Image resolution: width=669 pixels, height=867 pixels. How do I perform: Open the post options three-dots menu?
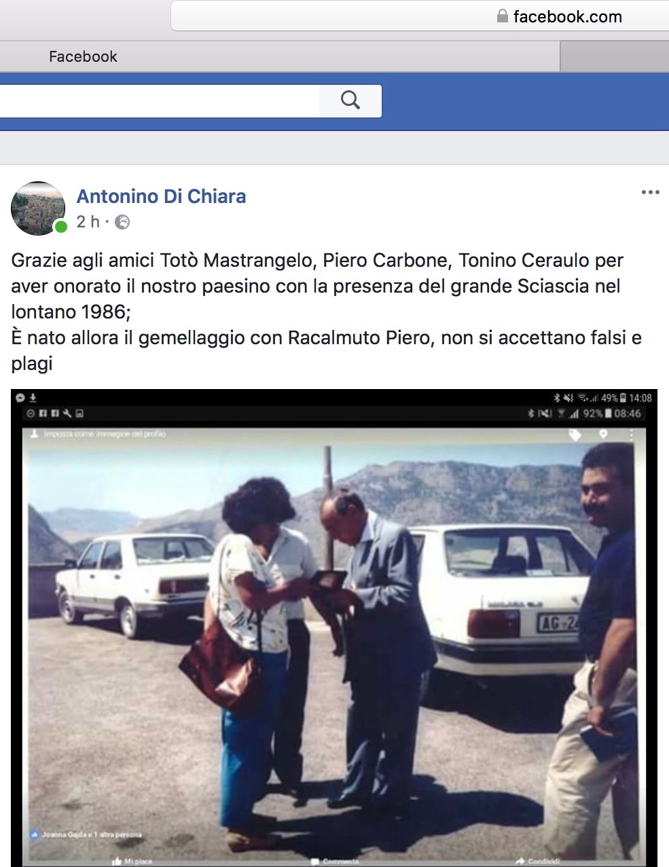[651, 193]
